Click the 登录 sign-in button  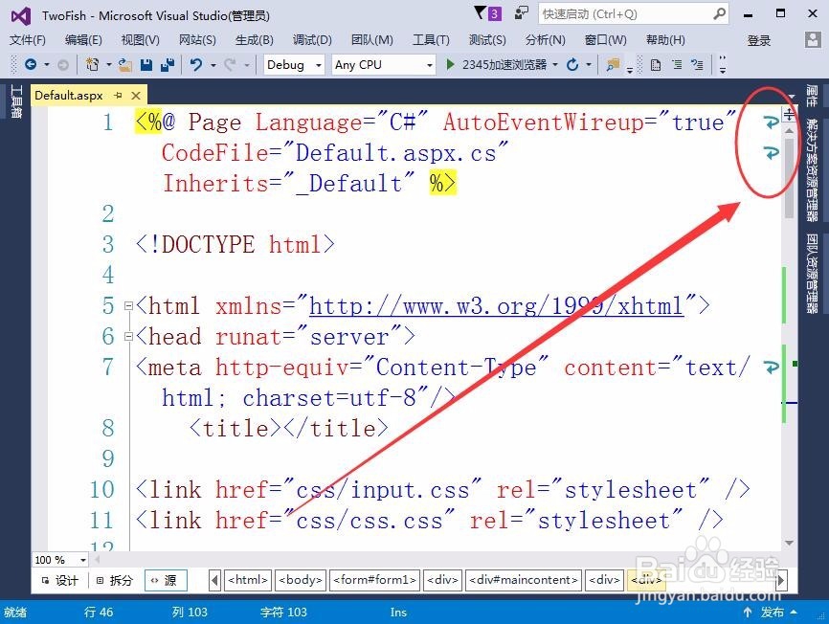click(759, 41)
